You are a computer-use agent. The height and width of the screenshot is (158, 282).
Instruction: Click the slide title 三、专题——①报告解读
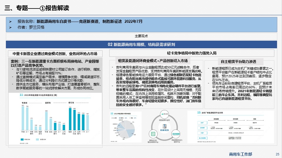tap(37, 8)
